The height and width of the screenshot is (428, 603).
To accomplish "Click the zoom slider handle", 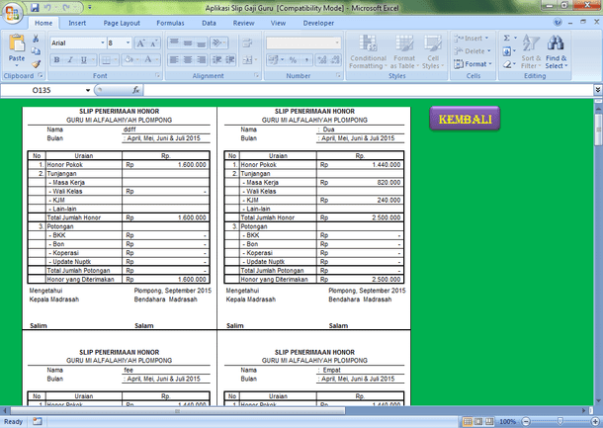I will coord(560,422).
